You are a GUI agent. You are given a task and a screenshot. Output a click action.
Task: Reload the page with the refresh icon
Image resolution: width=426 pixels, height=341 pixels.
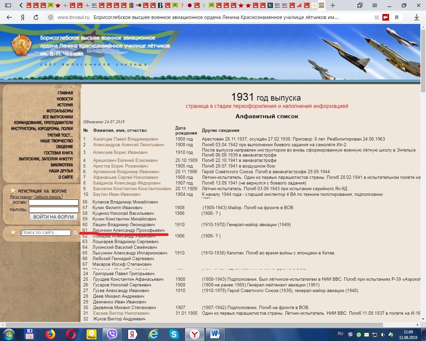pos(36,18)
